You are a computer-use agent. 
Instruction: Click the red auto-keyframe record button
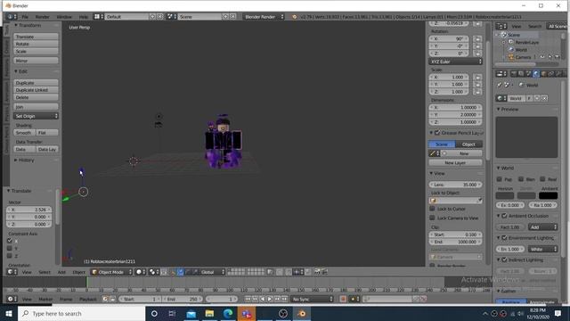(342, 299)
